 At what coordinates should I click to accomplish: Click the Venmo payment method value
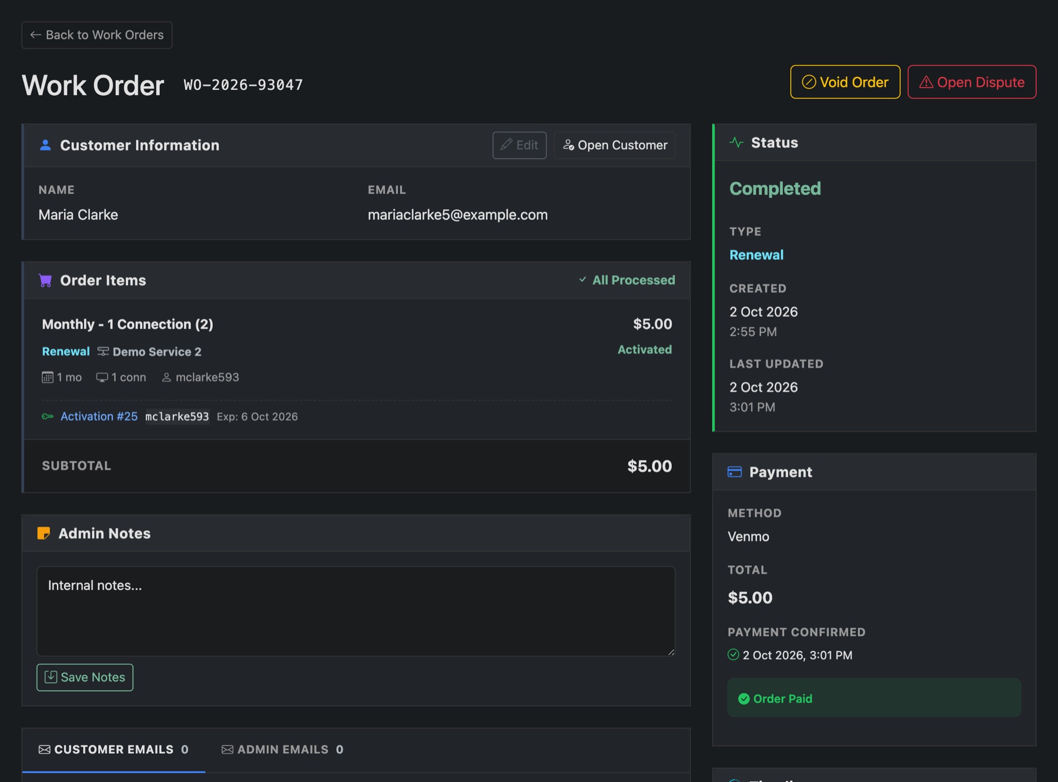pyautogui.click(x=748, y=536)
